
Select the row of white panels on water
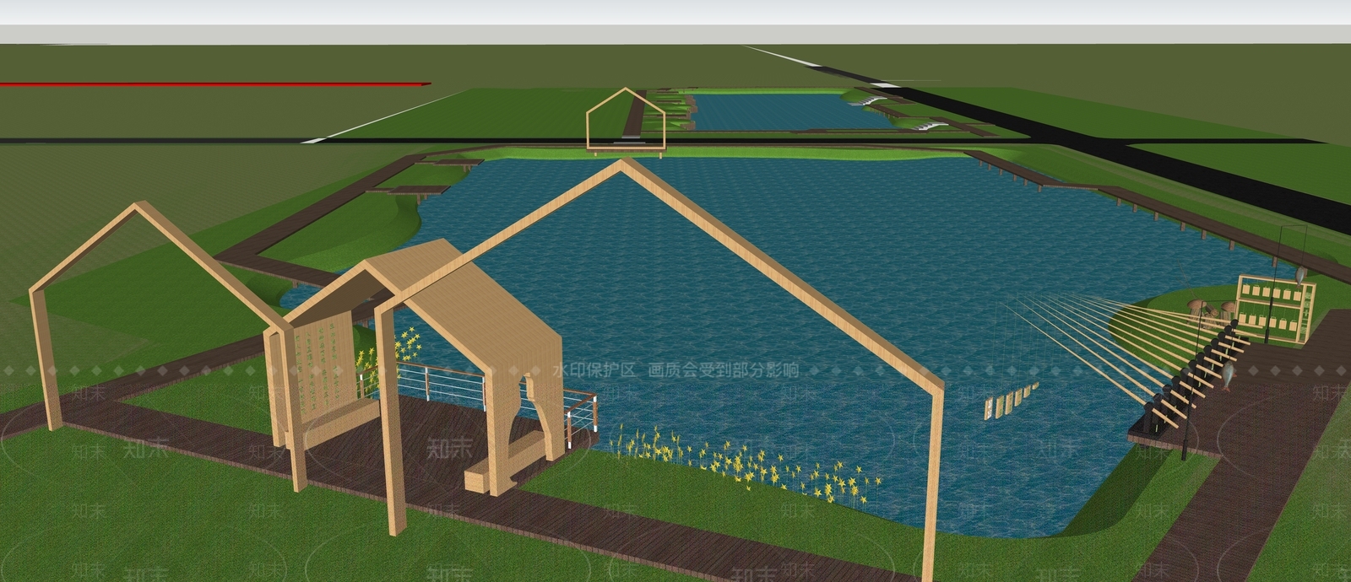point(1011,401)
